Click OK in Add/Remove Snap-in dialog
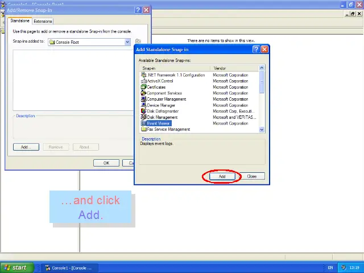Screen dimensions: 364x273 click(x=106, y=163)
